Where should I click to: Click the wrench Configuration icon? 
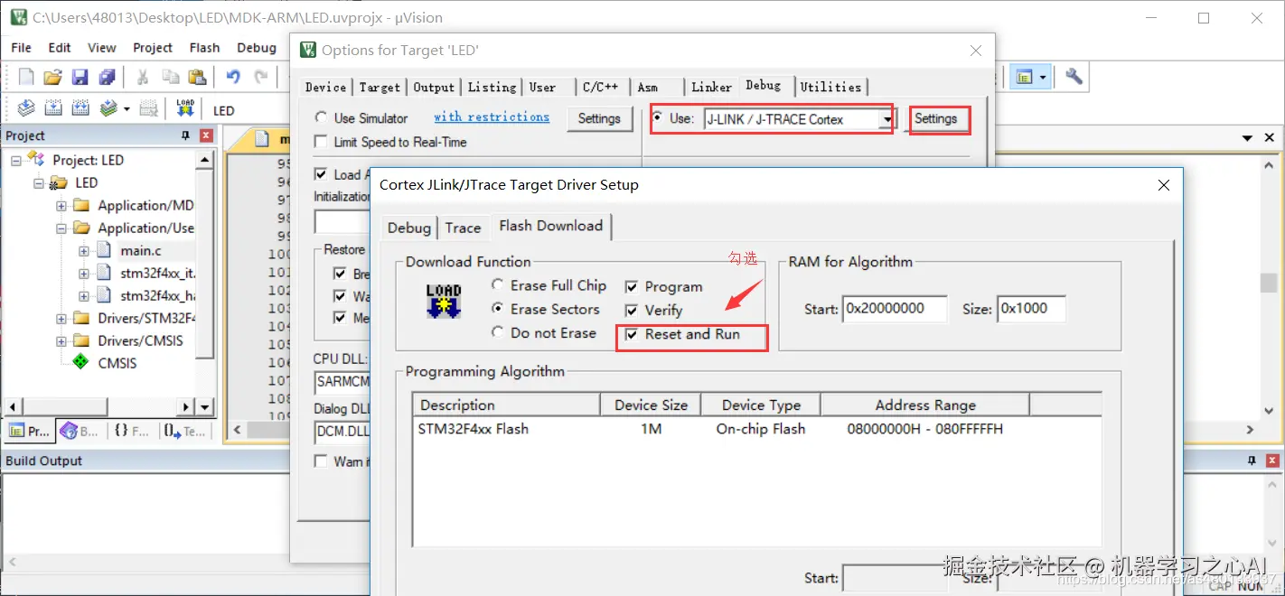[1074, 78]
